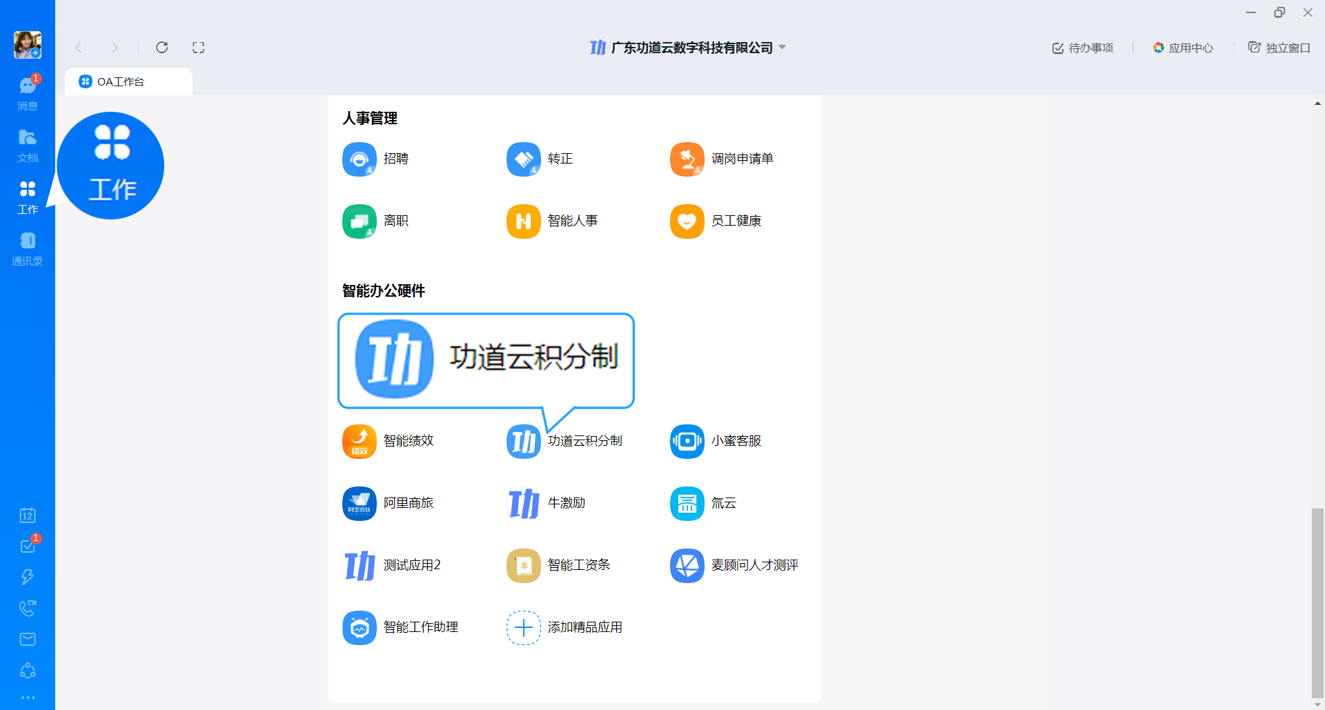
Task: Open 功道云积分制 app
Action: [x=524, y=442]
